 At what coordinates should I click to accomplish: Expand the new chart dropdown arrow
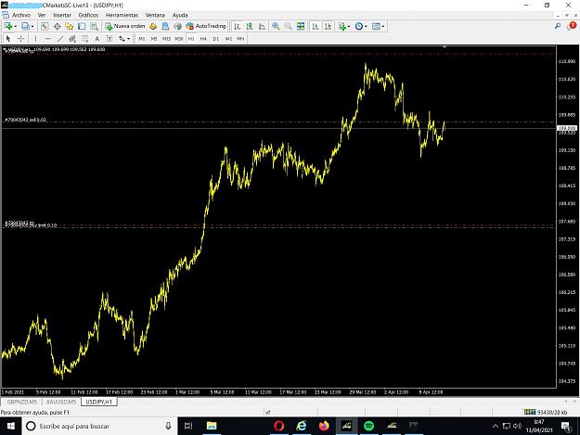[15, 26]
